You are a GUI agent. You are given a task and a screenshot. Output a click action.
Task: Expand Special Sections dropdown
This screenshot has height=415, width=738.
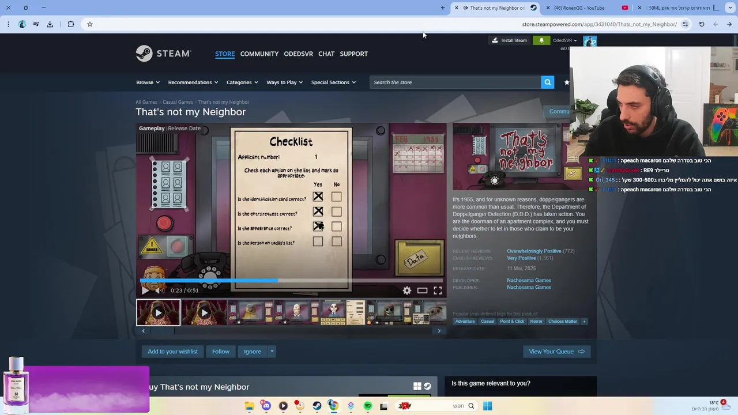(333, 82)
